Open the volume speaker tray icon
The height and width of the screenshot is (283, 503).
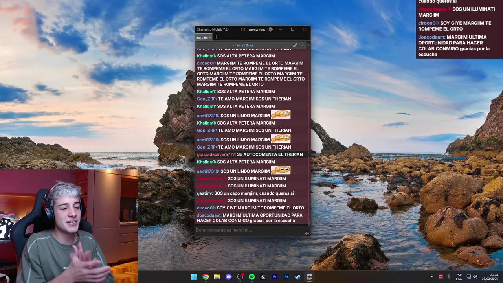click(x=475, y=277)
